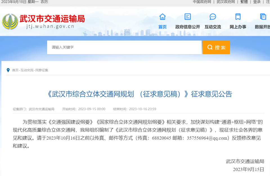Screen dimensions: 270x176
Task: Click the 登录 login link
Action: (257, 2)
